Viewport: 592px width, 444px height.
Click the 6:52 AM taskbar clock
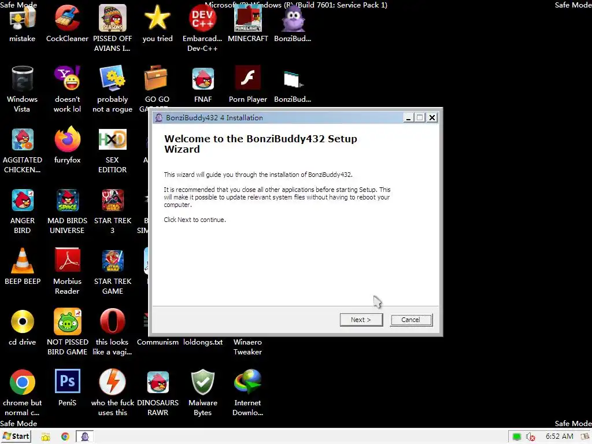coord(559,436)
